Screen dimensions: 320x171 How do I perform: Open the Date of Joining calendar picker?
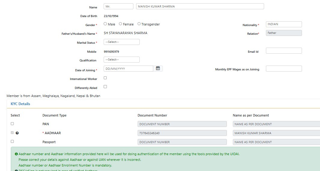point(158,68)
